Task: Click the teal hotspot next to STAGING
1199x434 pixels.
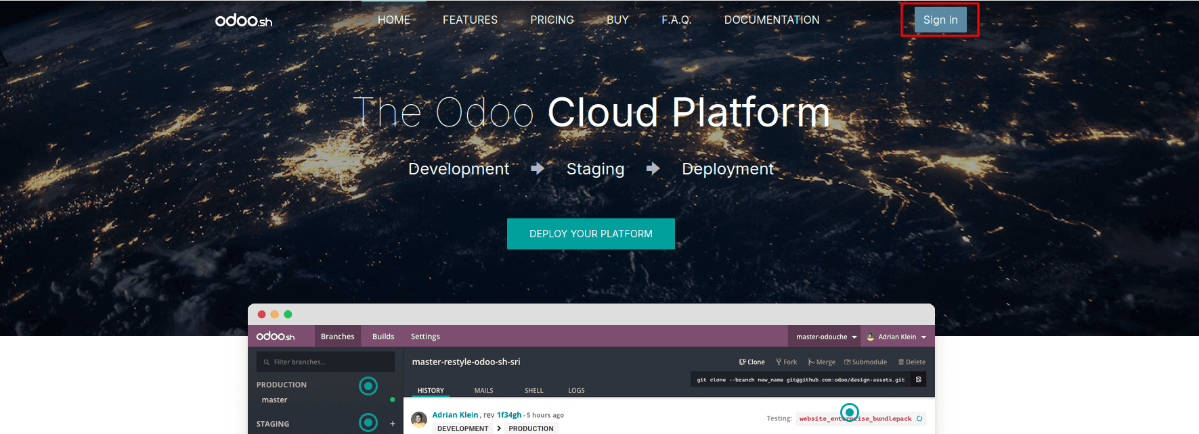Action: coord(368,423)
